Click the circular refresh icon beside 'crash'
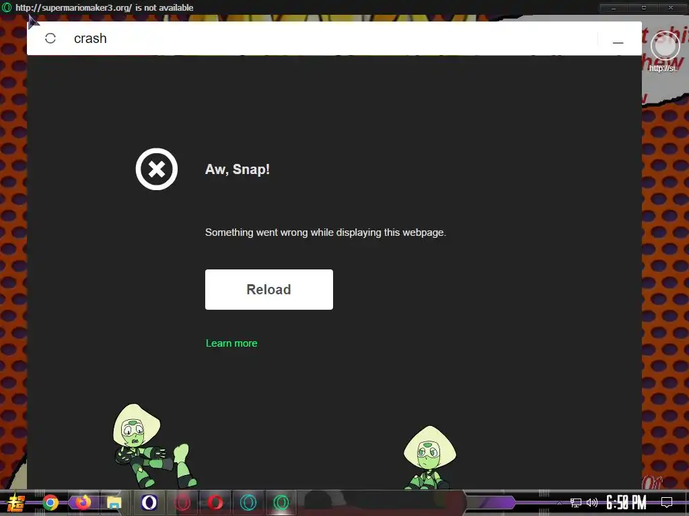Viewport: 689px width, 516px height. (x=50, y=38)
